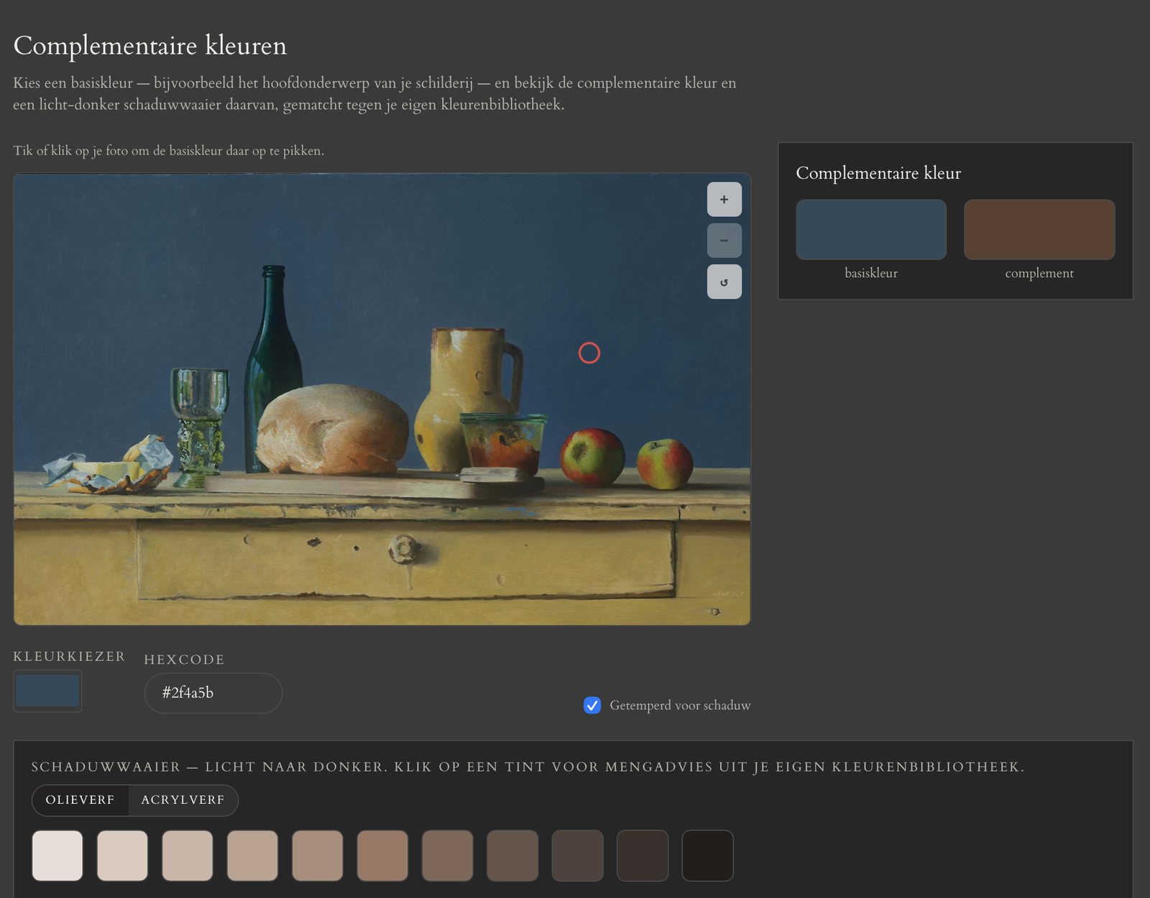Pick the tenth shadow fan tint
This screenshot has width=1150, height=898.
point(643,855)
